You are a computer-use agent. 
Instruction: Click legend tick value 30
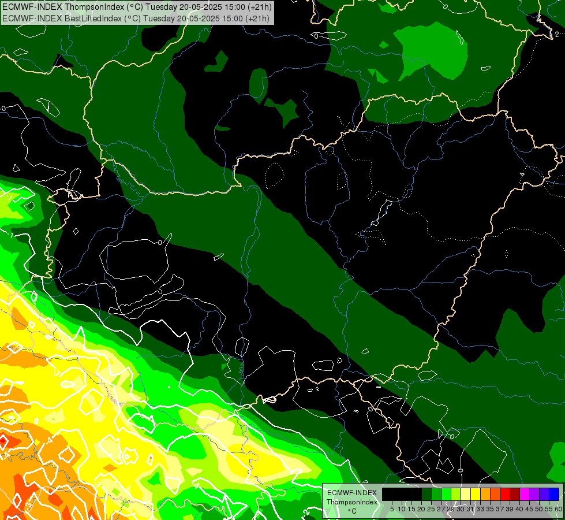(461, 509)
